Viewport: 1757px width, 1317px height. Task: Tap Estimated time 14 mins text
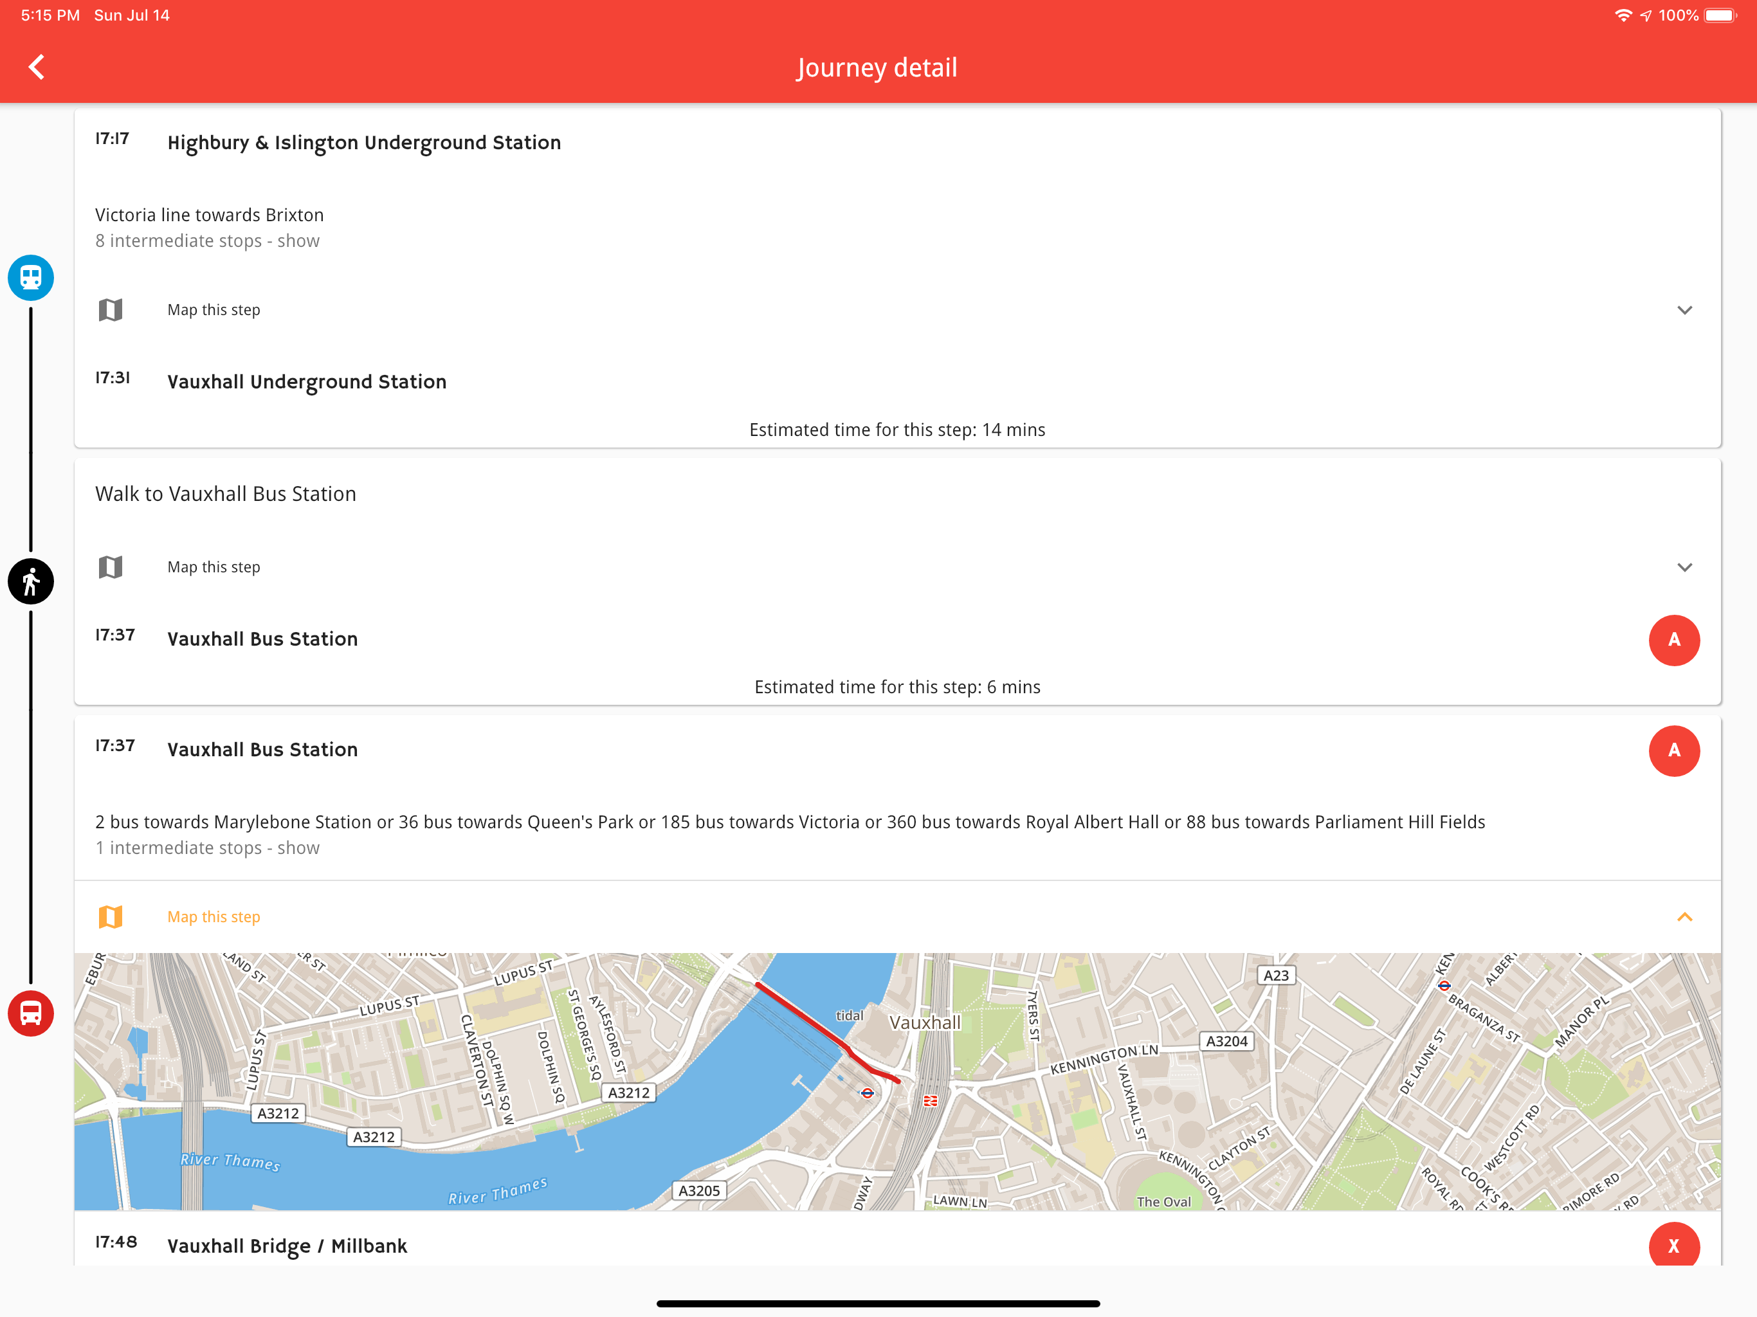point(897,430)
